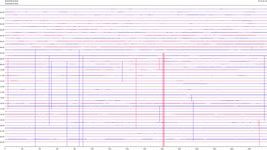Click the 12m axis tick label
Image resolution: width=267 pixels, height=150 pixels.
[110, 149]
